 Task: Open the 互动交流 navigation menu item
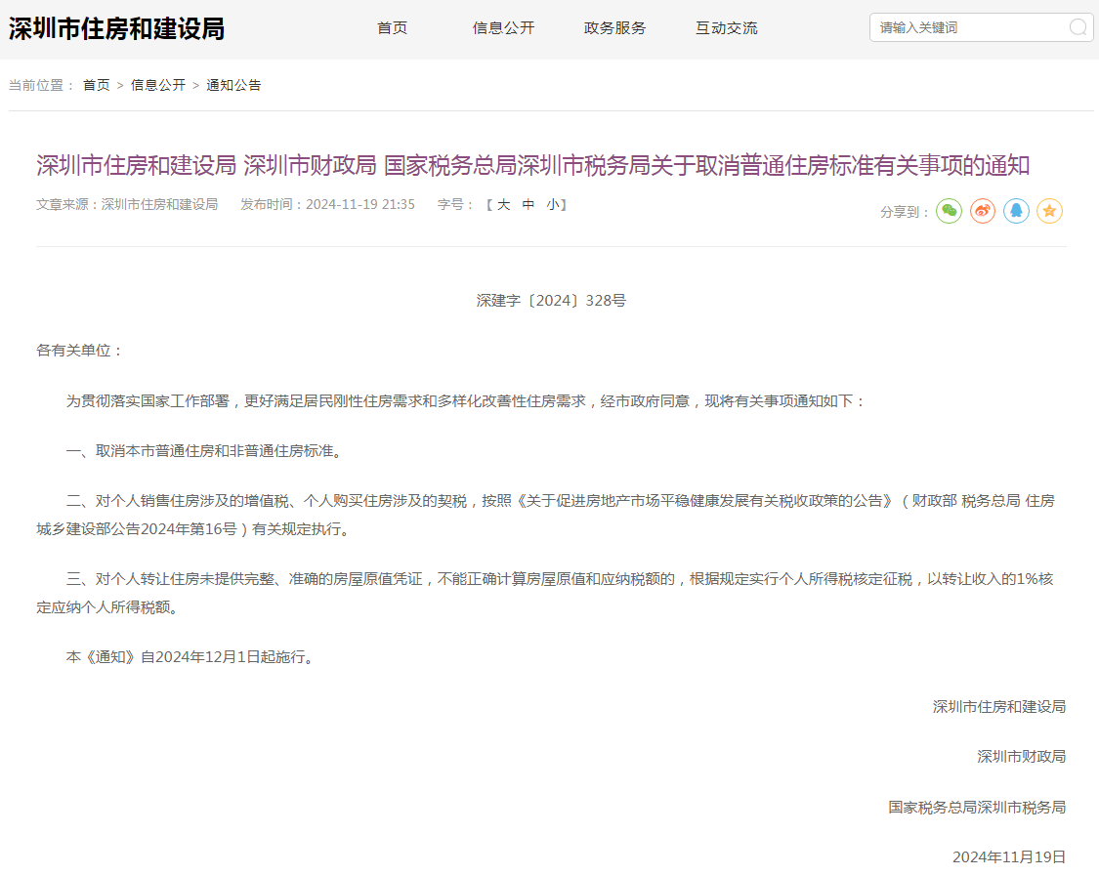[x=726, y=28]
